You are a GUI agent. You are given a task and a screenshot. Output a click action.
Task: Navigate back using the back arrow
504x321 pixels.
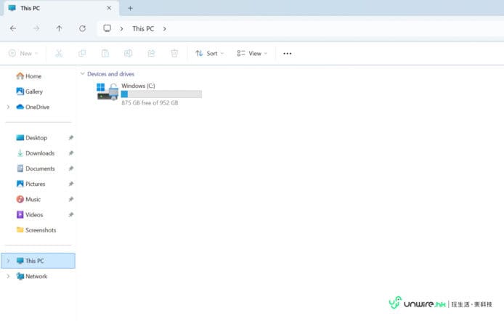[13, 28]
